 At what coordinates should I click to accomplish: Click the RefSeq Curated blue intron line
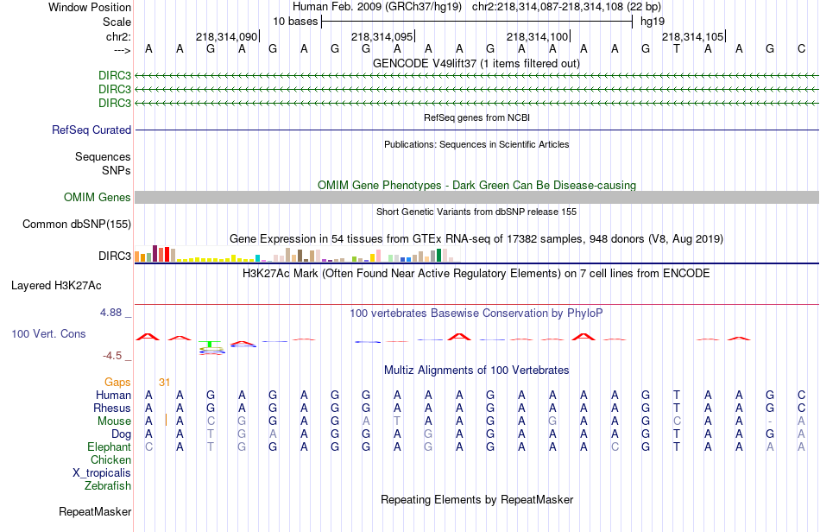(x=476, y=130)
